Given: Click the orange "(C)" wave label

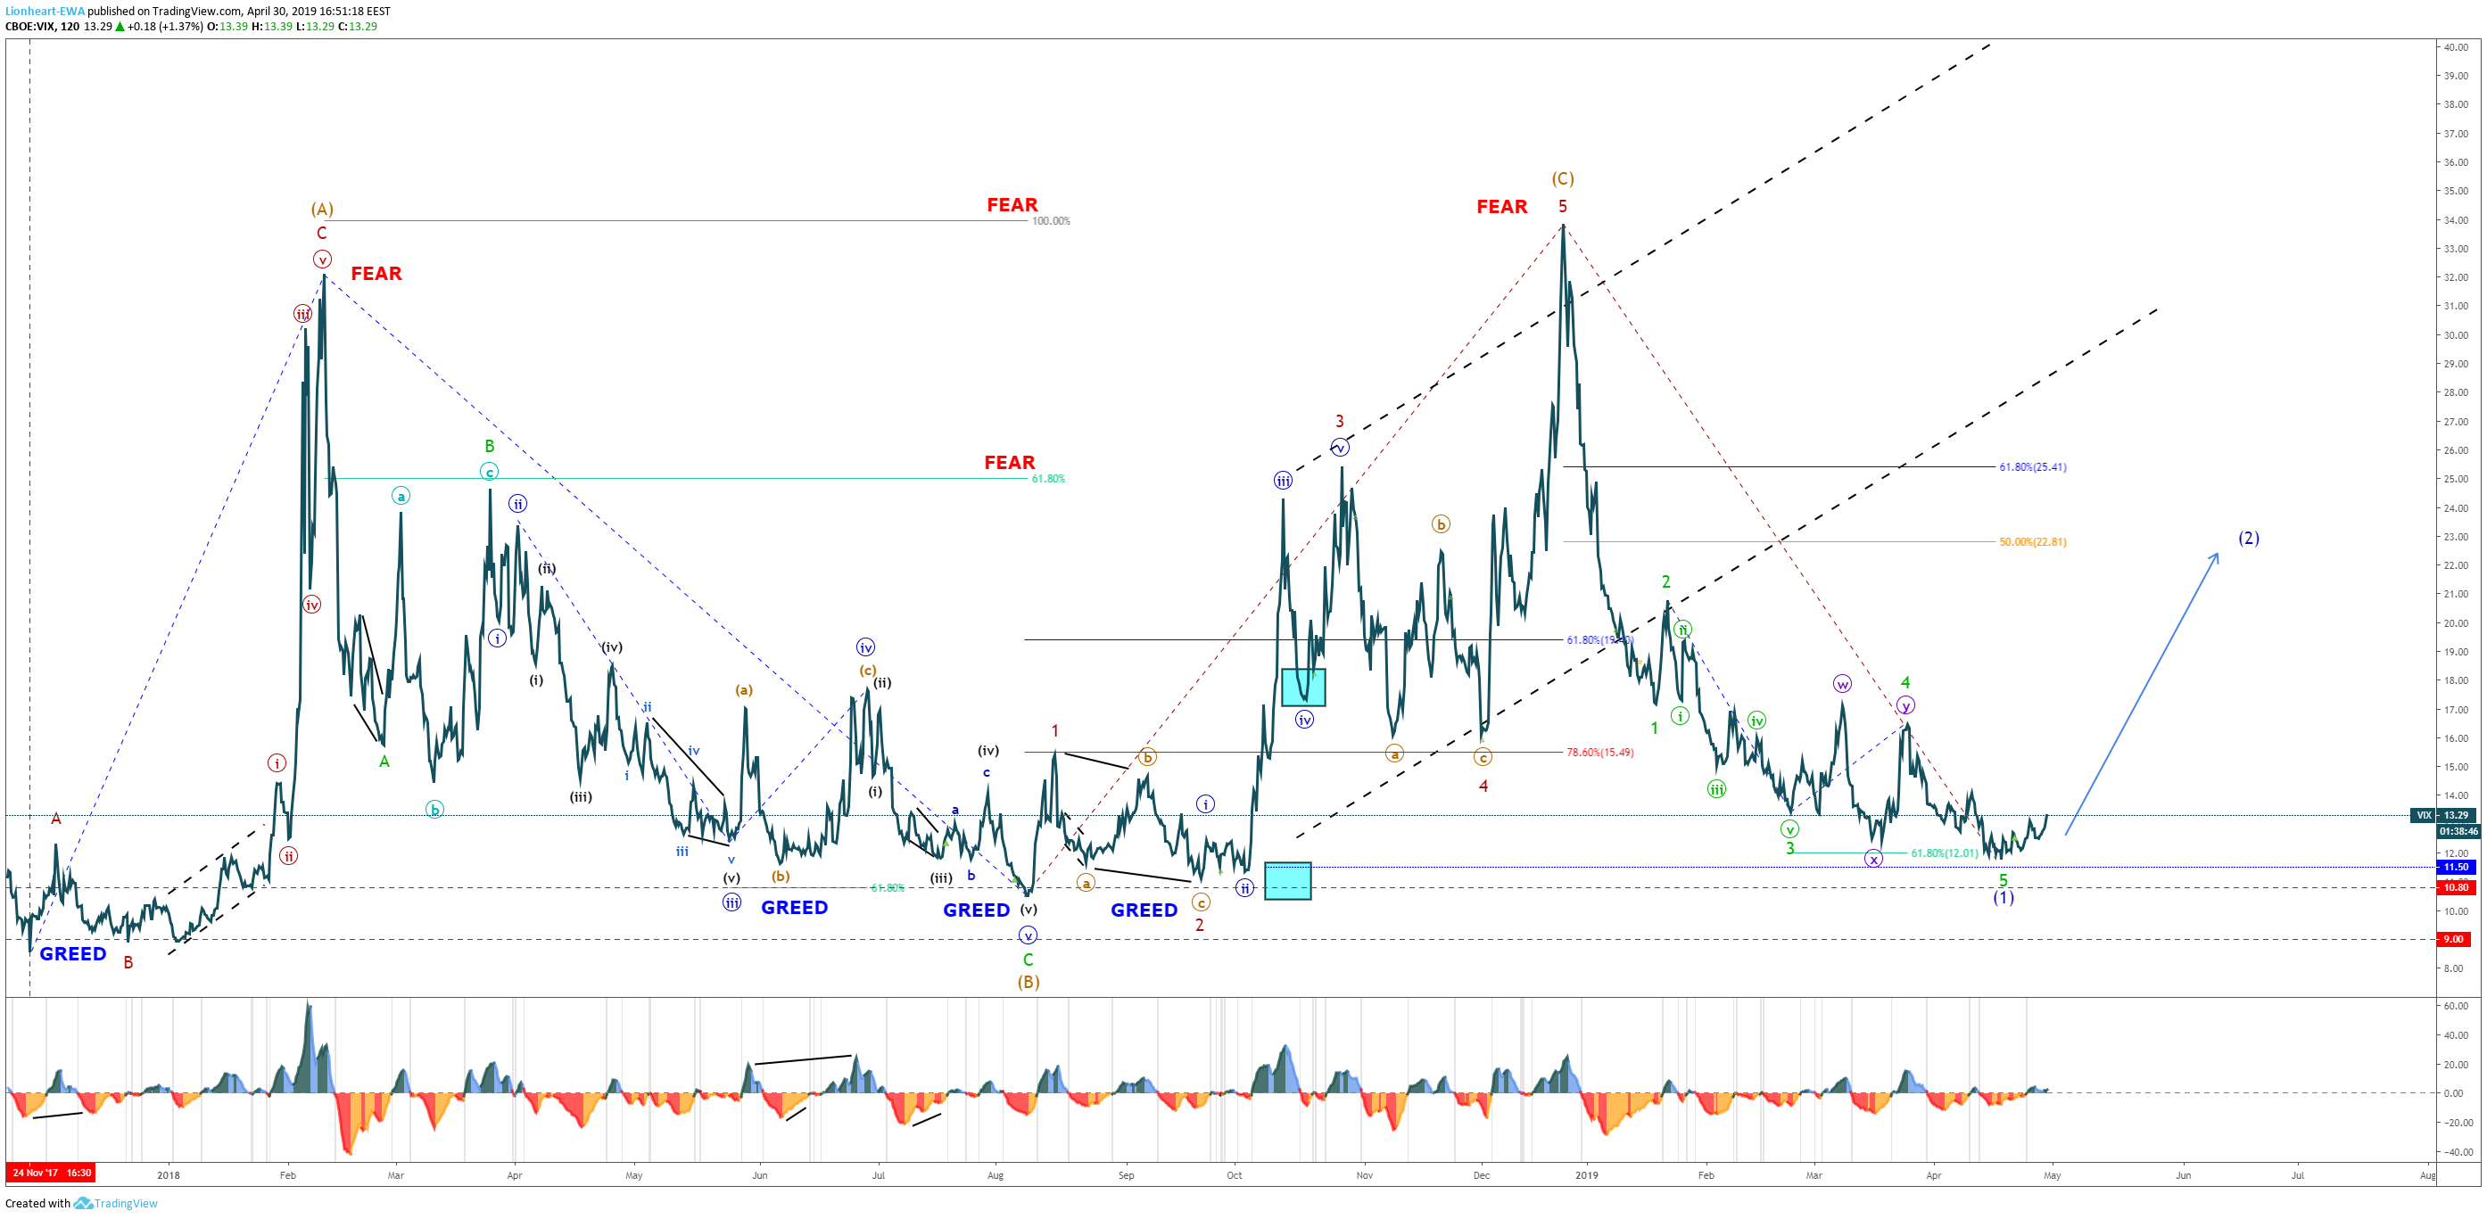Looking at the screenshot, I should coord(1562,178).
